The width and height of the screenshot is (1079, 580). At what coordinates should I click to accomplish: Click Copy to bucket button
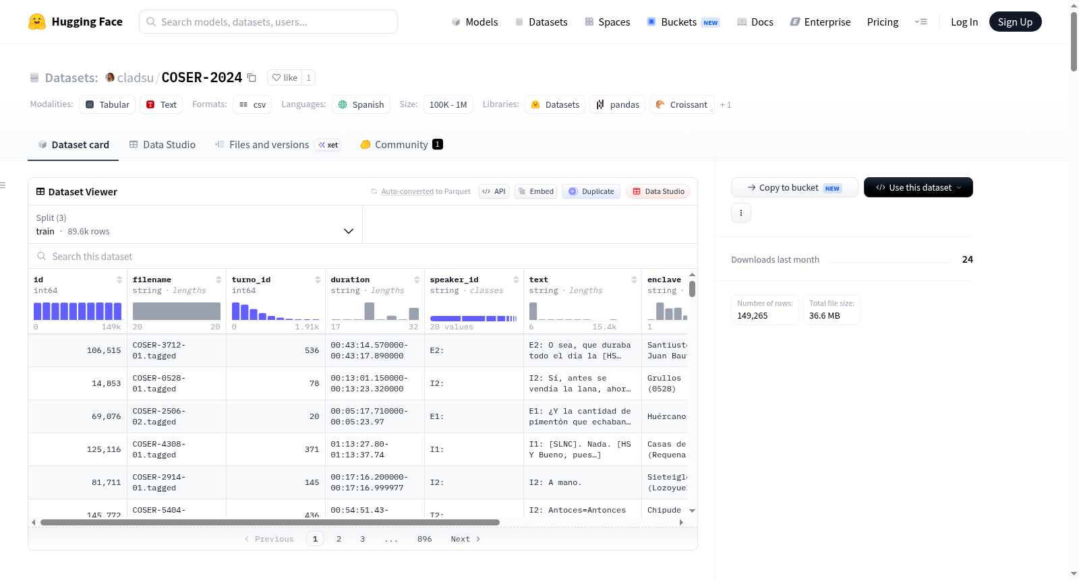(x=794, y=187)
